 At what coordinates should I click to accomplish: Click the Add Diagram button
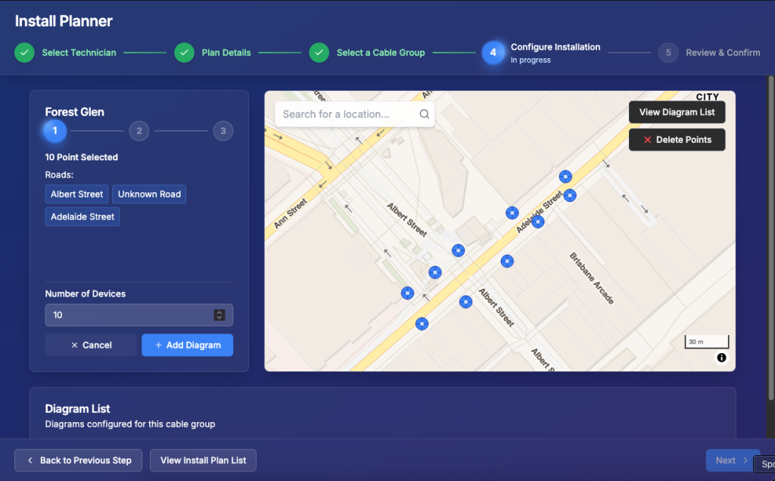187,345
